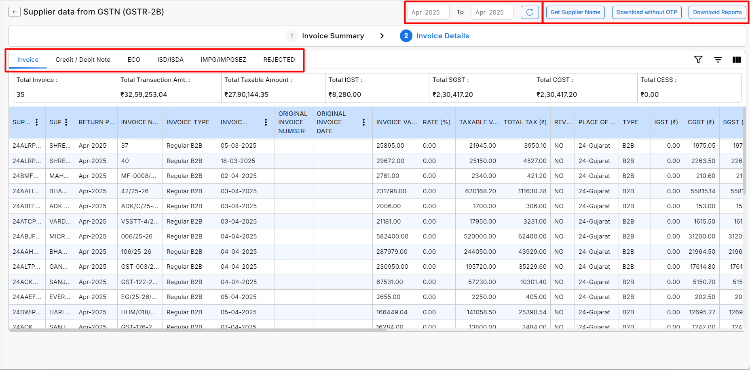
Task: Go to Invoice Summary step
Action: tap(332, 36)
